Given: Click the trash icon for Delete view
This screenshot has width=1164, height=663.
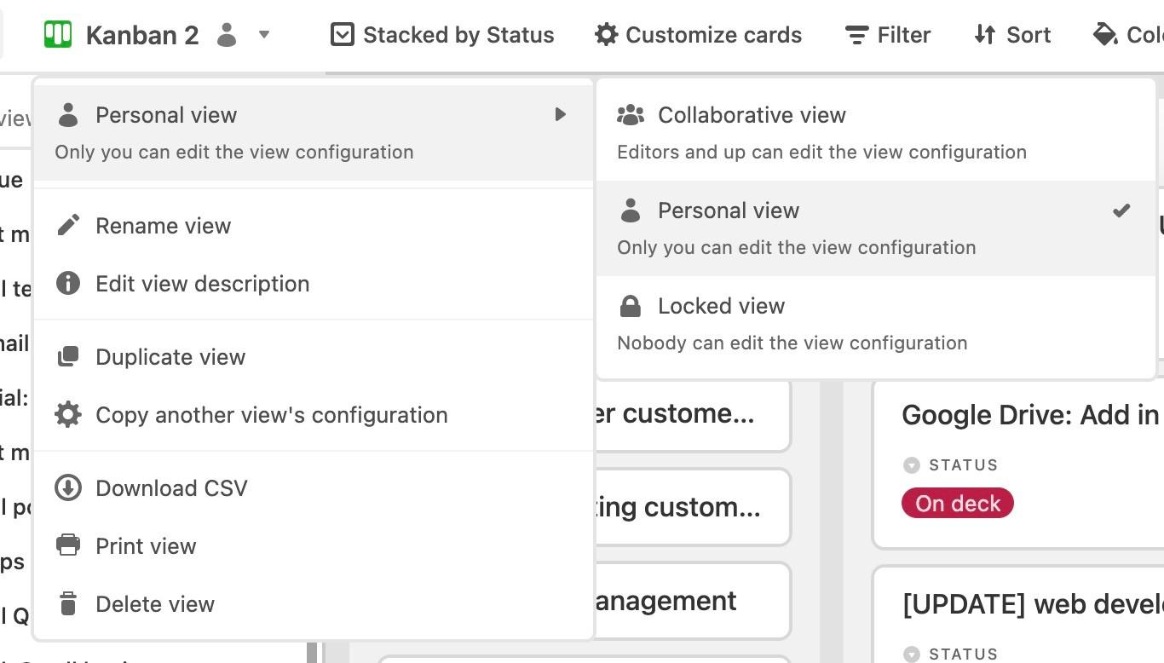Looking at the screenshot, I should click(68, 604).
